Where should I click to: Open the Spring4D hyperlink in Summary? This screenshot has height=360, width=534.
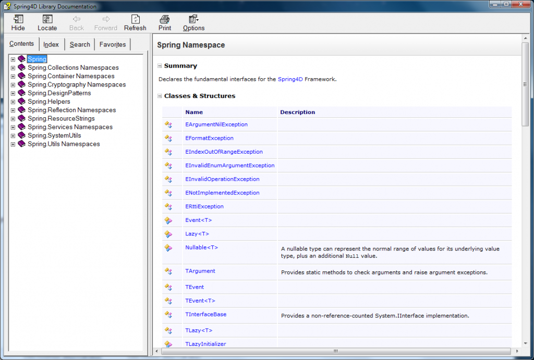click(x=290, y=79)
